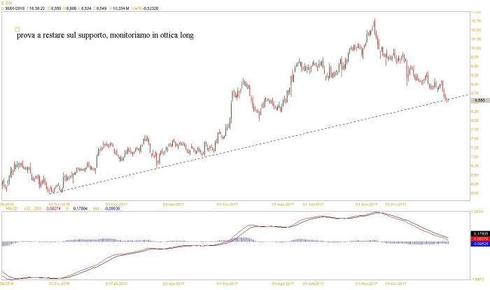Click the 01-Nov-2017 date label under price chart
The height and width of the screenshot is (290, 490).
tap(366, 205)
